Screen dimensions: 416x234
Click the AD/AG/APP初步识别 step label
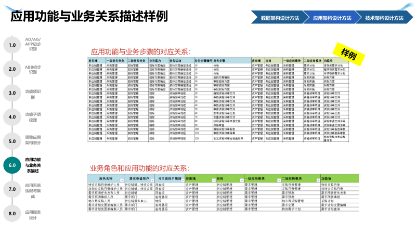tap(33, 44)
